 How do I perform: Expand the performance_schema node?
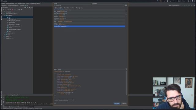point(6,29)
